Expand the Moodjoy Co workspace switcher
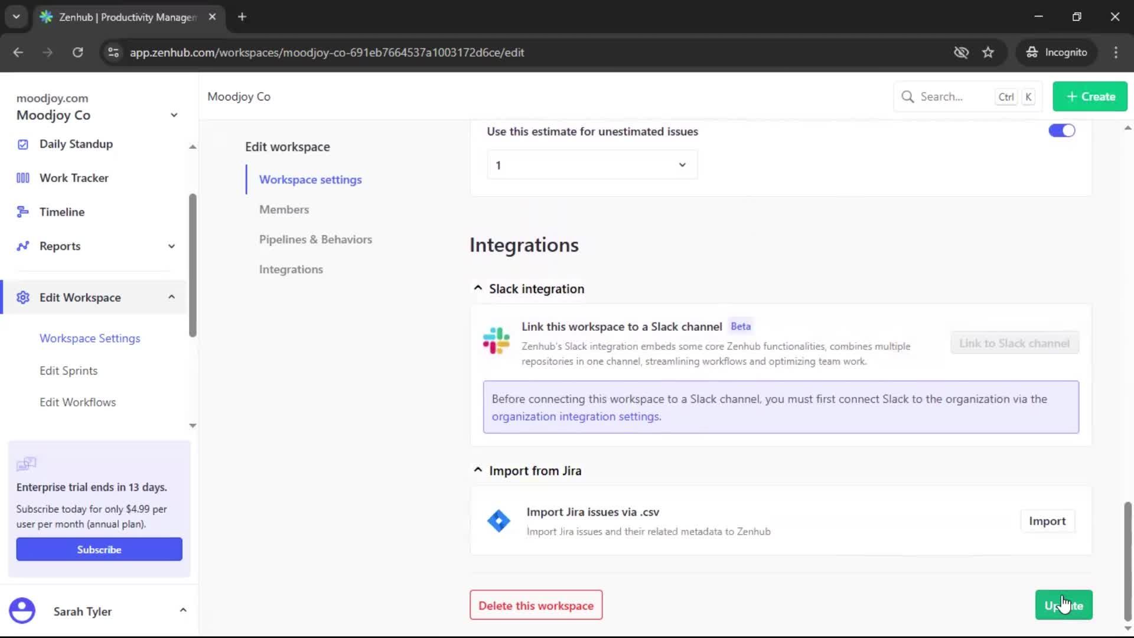This screenshot has width=1134, height=638. click(174, 115)
